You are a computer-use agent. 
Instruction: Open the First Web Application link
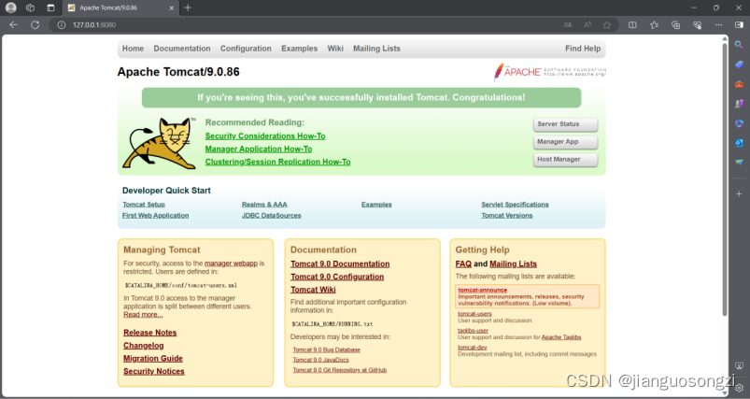point(155,215)
